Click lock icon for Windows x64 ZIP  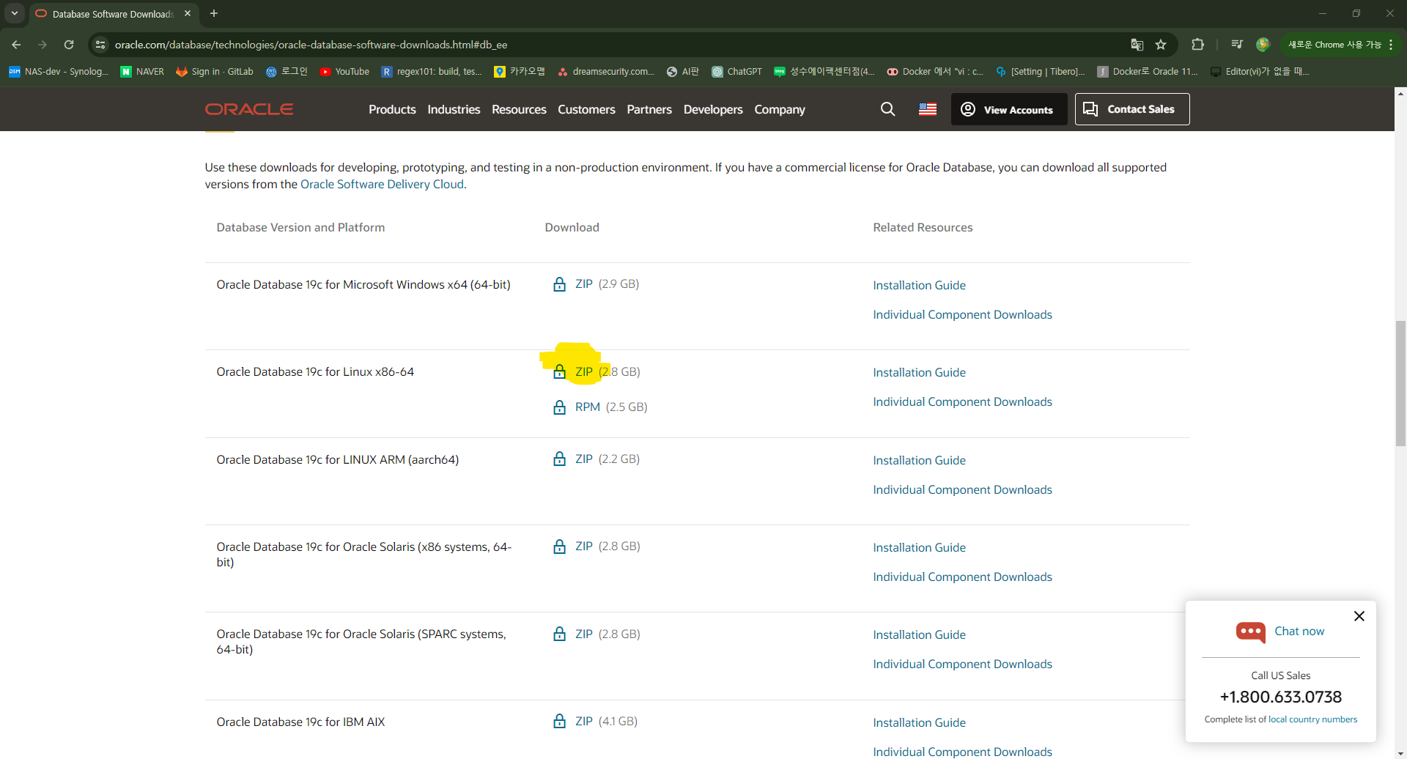pyautogui.click(x=559, y=284)
